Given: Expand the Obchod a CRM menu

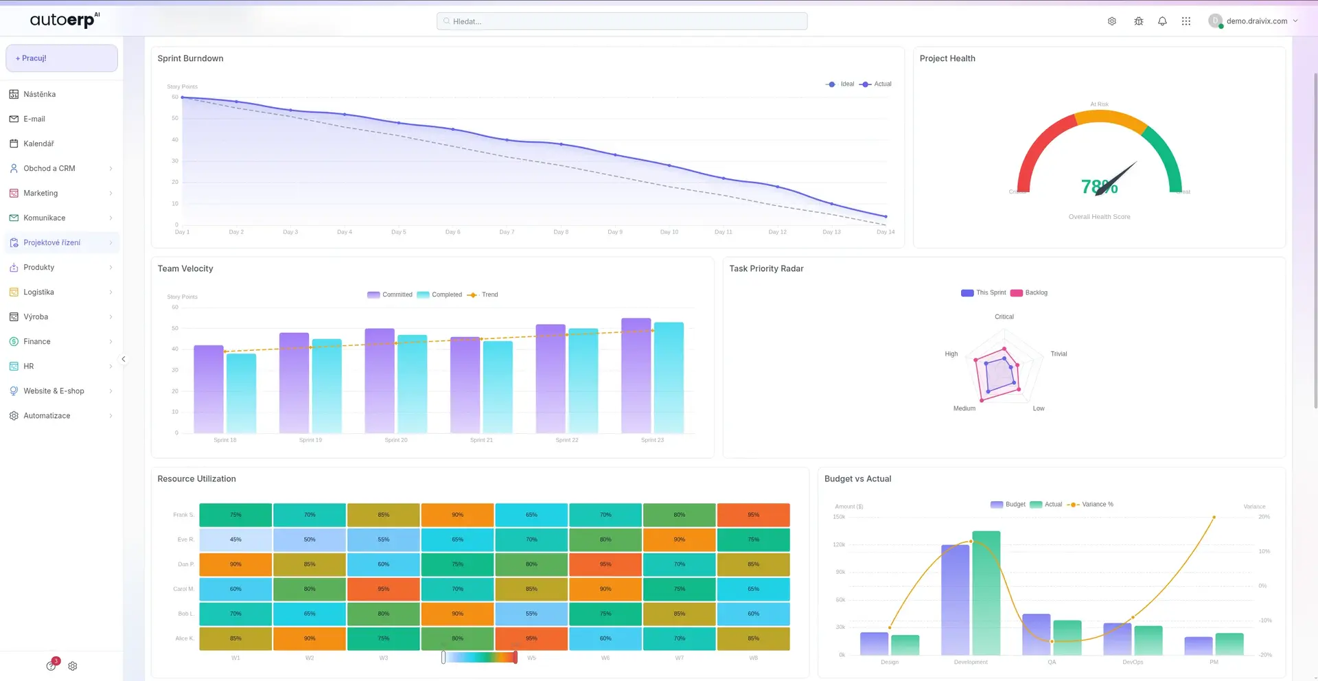Looking at the screenshot, I should (x=49, y=168).
